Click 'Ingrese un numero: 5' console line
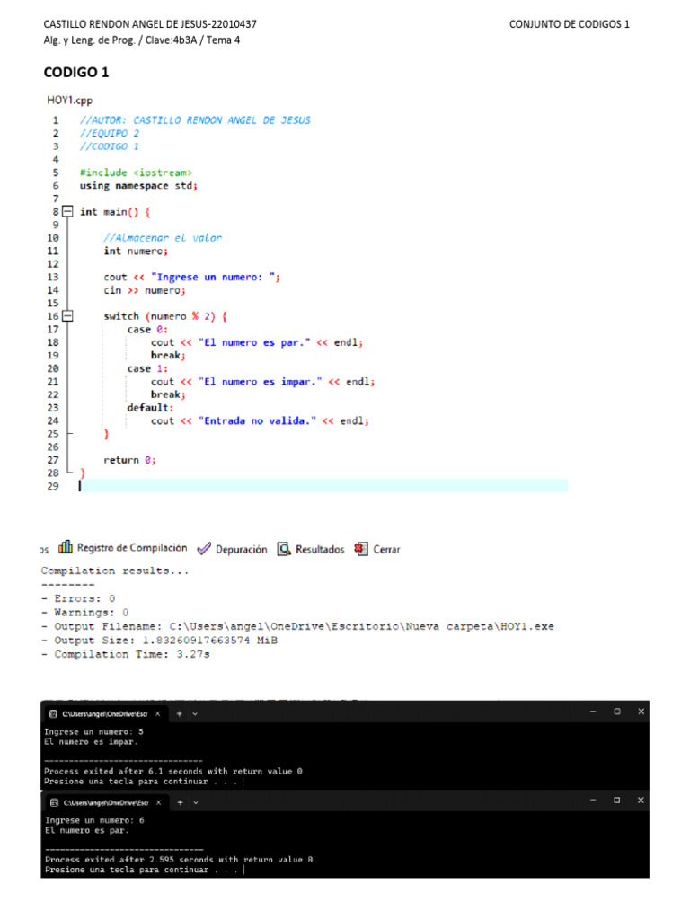 (93, 731)
